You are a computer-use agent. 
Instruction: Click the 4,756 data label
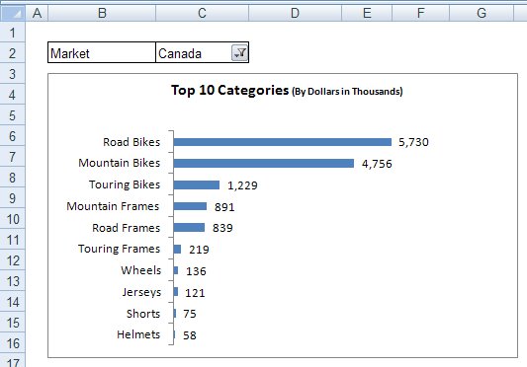click(x=377, y=164)
